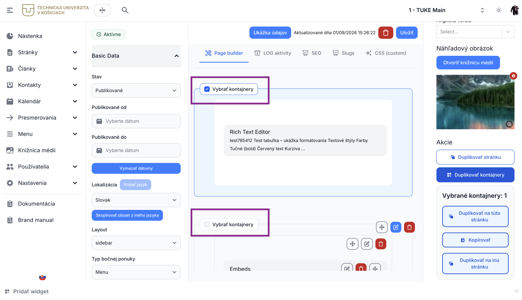Image resolution: width=522 pixels, height=300 pixels.
Task: Delete page with red trash button
Action: 386,33
